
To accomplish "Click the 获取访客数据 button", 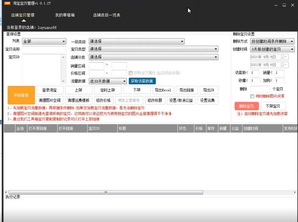I will (x=142, y=81).
